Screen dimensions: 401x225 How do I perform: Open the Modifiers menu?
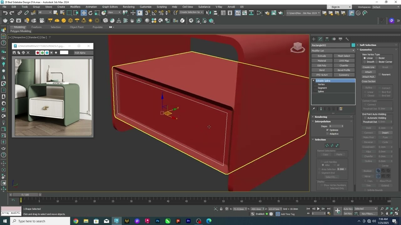[75, 7]
